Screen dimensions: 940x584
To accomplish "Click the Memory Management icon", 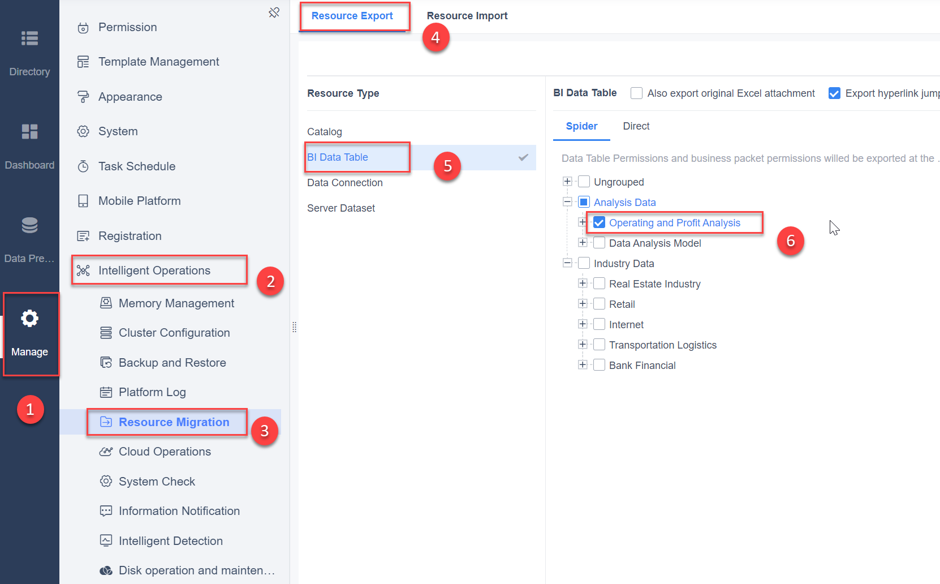I will click(106, 303).
